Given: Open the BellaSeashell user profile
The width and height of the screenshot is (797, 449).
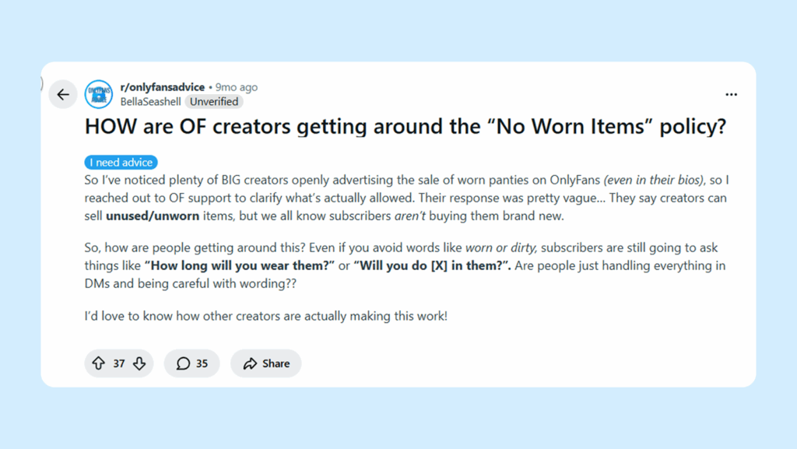Looking at the screenshot, I should [x=150, y=101].
